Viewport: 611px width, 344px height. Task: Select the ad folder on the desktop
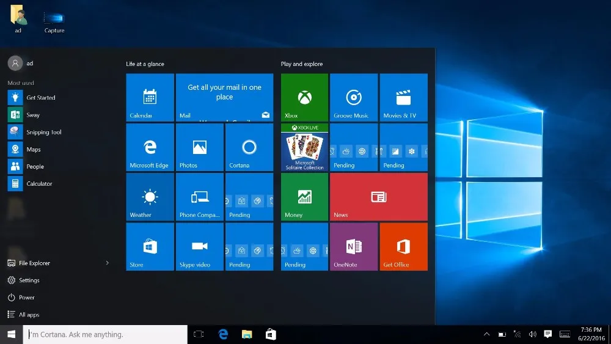coord(18,19)
